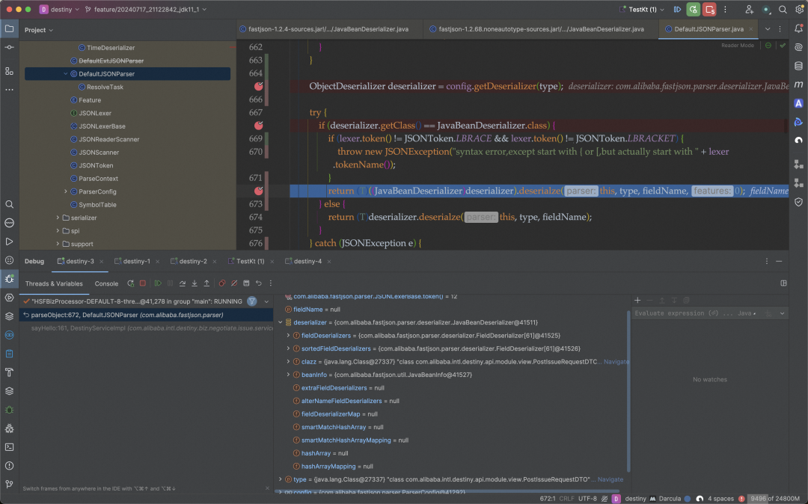Expand the beanInfo variable
Viewport: 808px width, 504px height.
(x=288, y=375)
